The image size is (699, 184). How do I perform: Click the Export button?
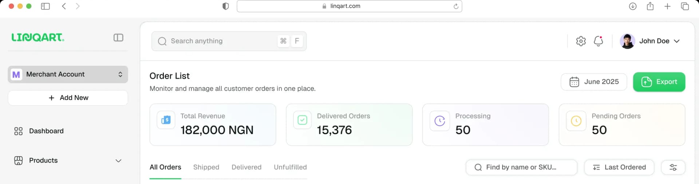(659, 82)
